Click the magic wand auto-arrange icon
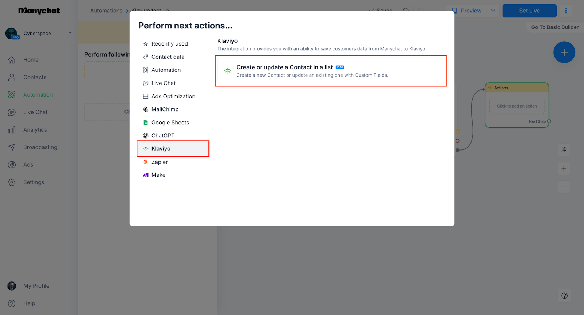Viewport: 584px width, 315px height. coord(564,149)
